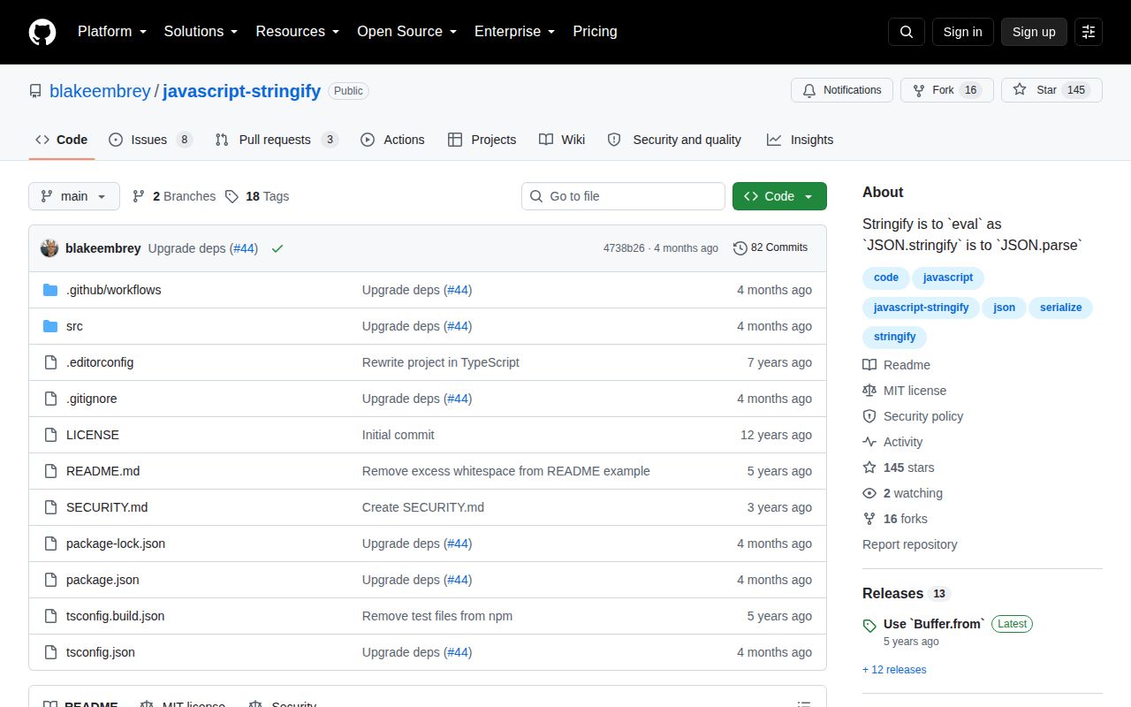
Task: Click the Readme book icon
Action: click(869, 365)
